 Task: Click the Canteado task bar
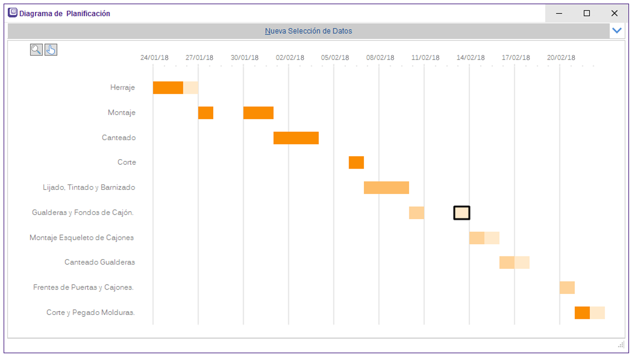coord(296,138)
